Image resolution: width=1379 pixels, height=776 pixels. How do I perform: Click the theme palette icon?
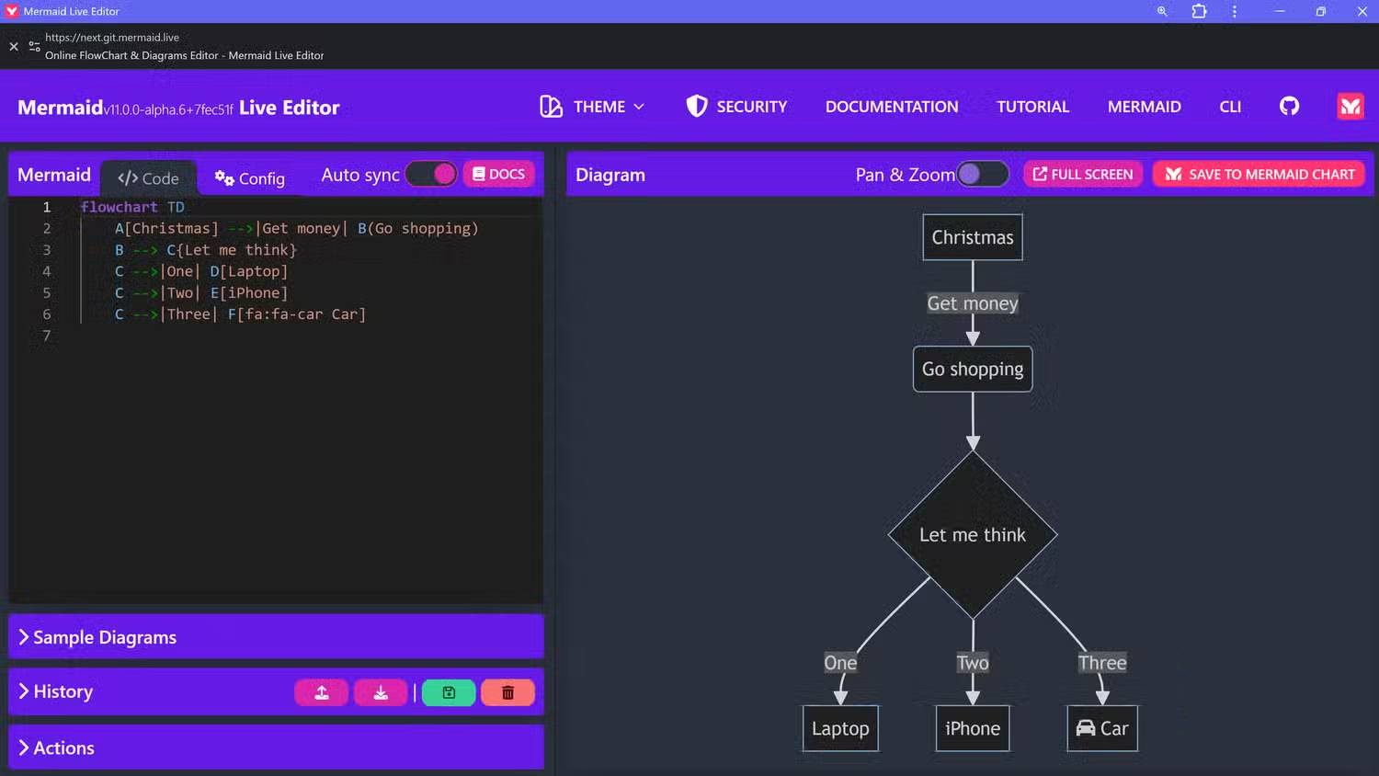point(551,107)
